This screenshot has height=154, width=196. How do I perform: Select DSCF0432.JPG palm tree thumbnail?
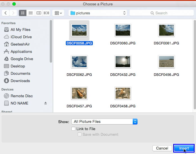123,62
